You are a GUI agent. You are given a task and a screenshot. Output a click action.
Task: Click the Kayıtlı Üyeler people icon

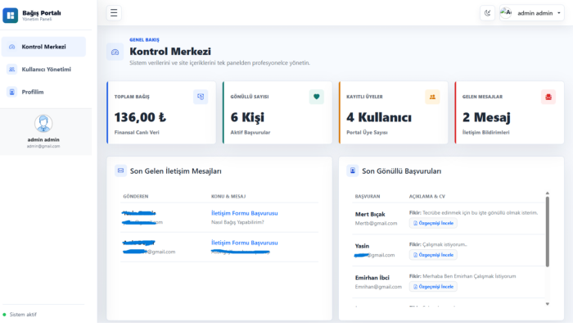pyautogui.click(x=432, y=97)
